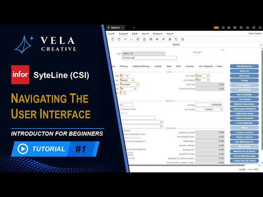Click the Vendor Contracts button

pos(245,137)
